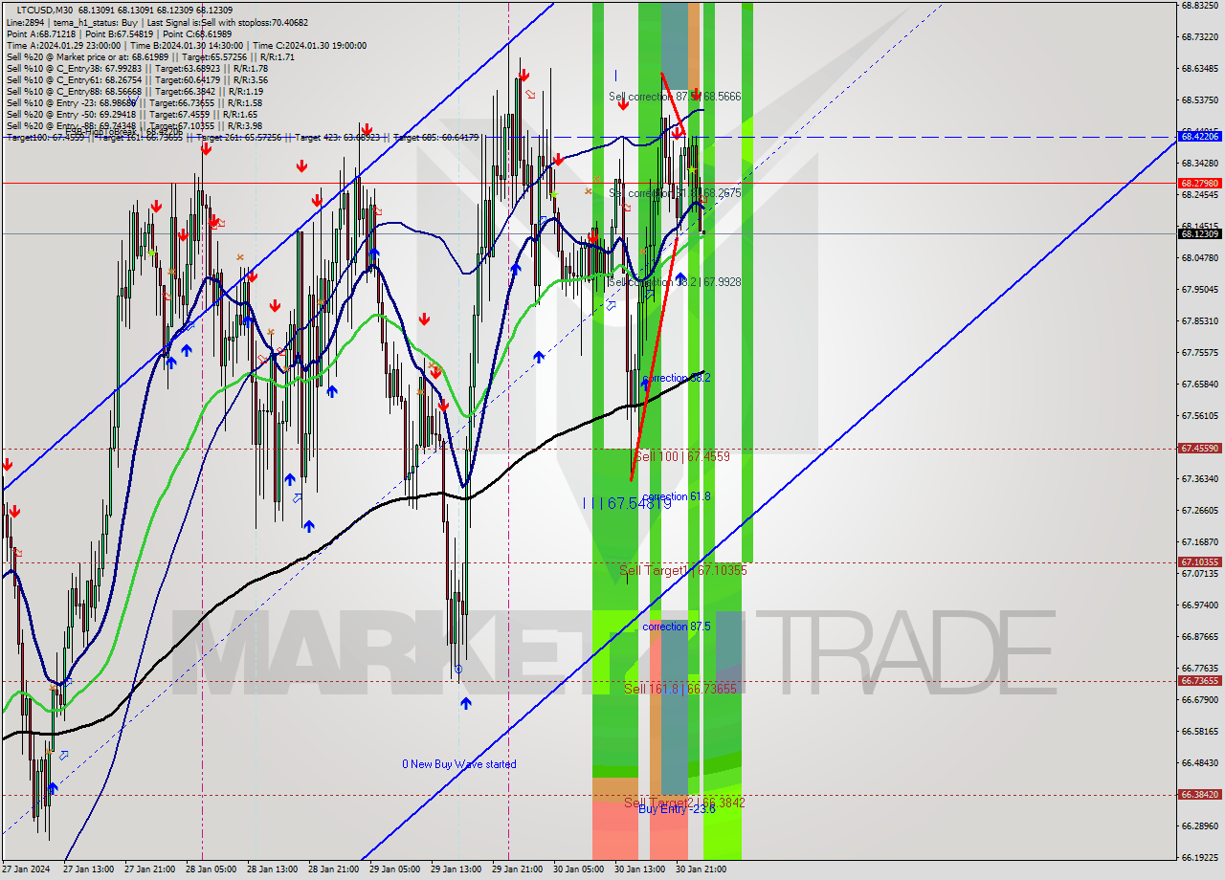
Task: Click the red 68.27980 price tag
Action: (x=1199, y=183)
